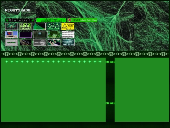
Task: Click the upper 'ER ALL' marquee text
Action: pyautogui.click(x=110, y=62)
